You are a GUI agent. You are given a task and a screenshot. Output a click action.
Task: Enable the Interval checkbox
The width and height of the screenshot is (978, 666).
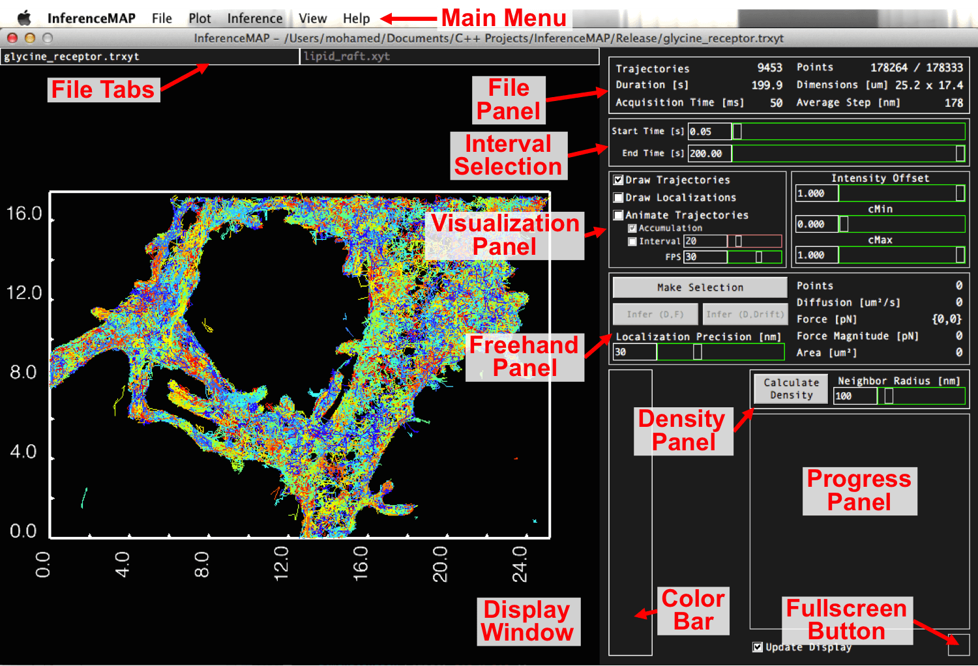(x=632, y=241)
